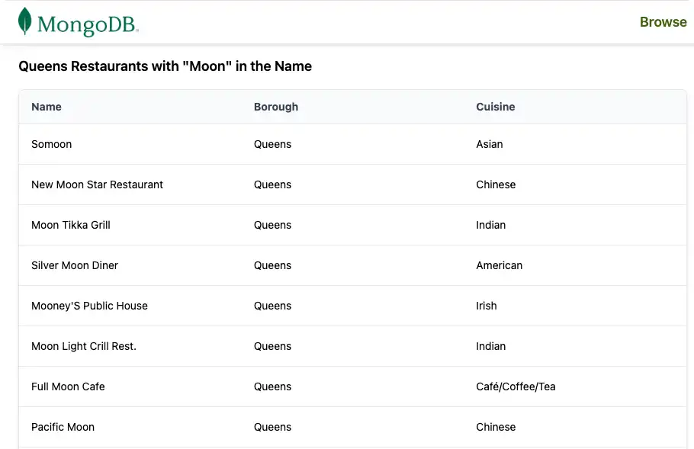Click the Cuisine column header
694x449 pixels.
pyautogui.click(x=496, y=107)
